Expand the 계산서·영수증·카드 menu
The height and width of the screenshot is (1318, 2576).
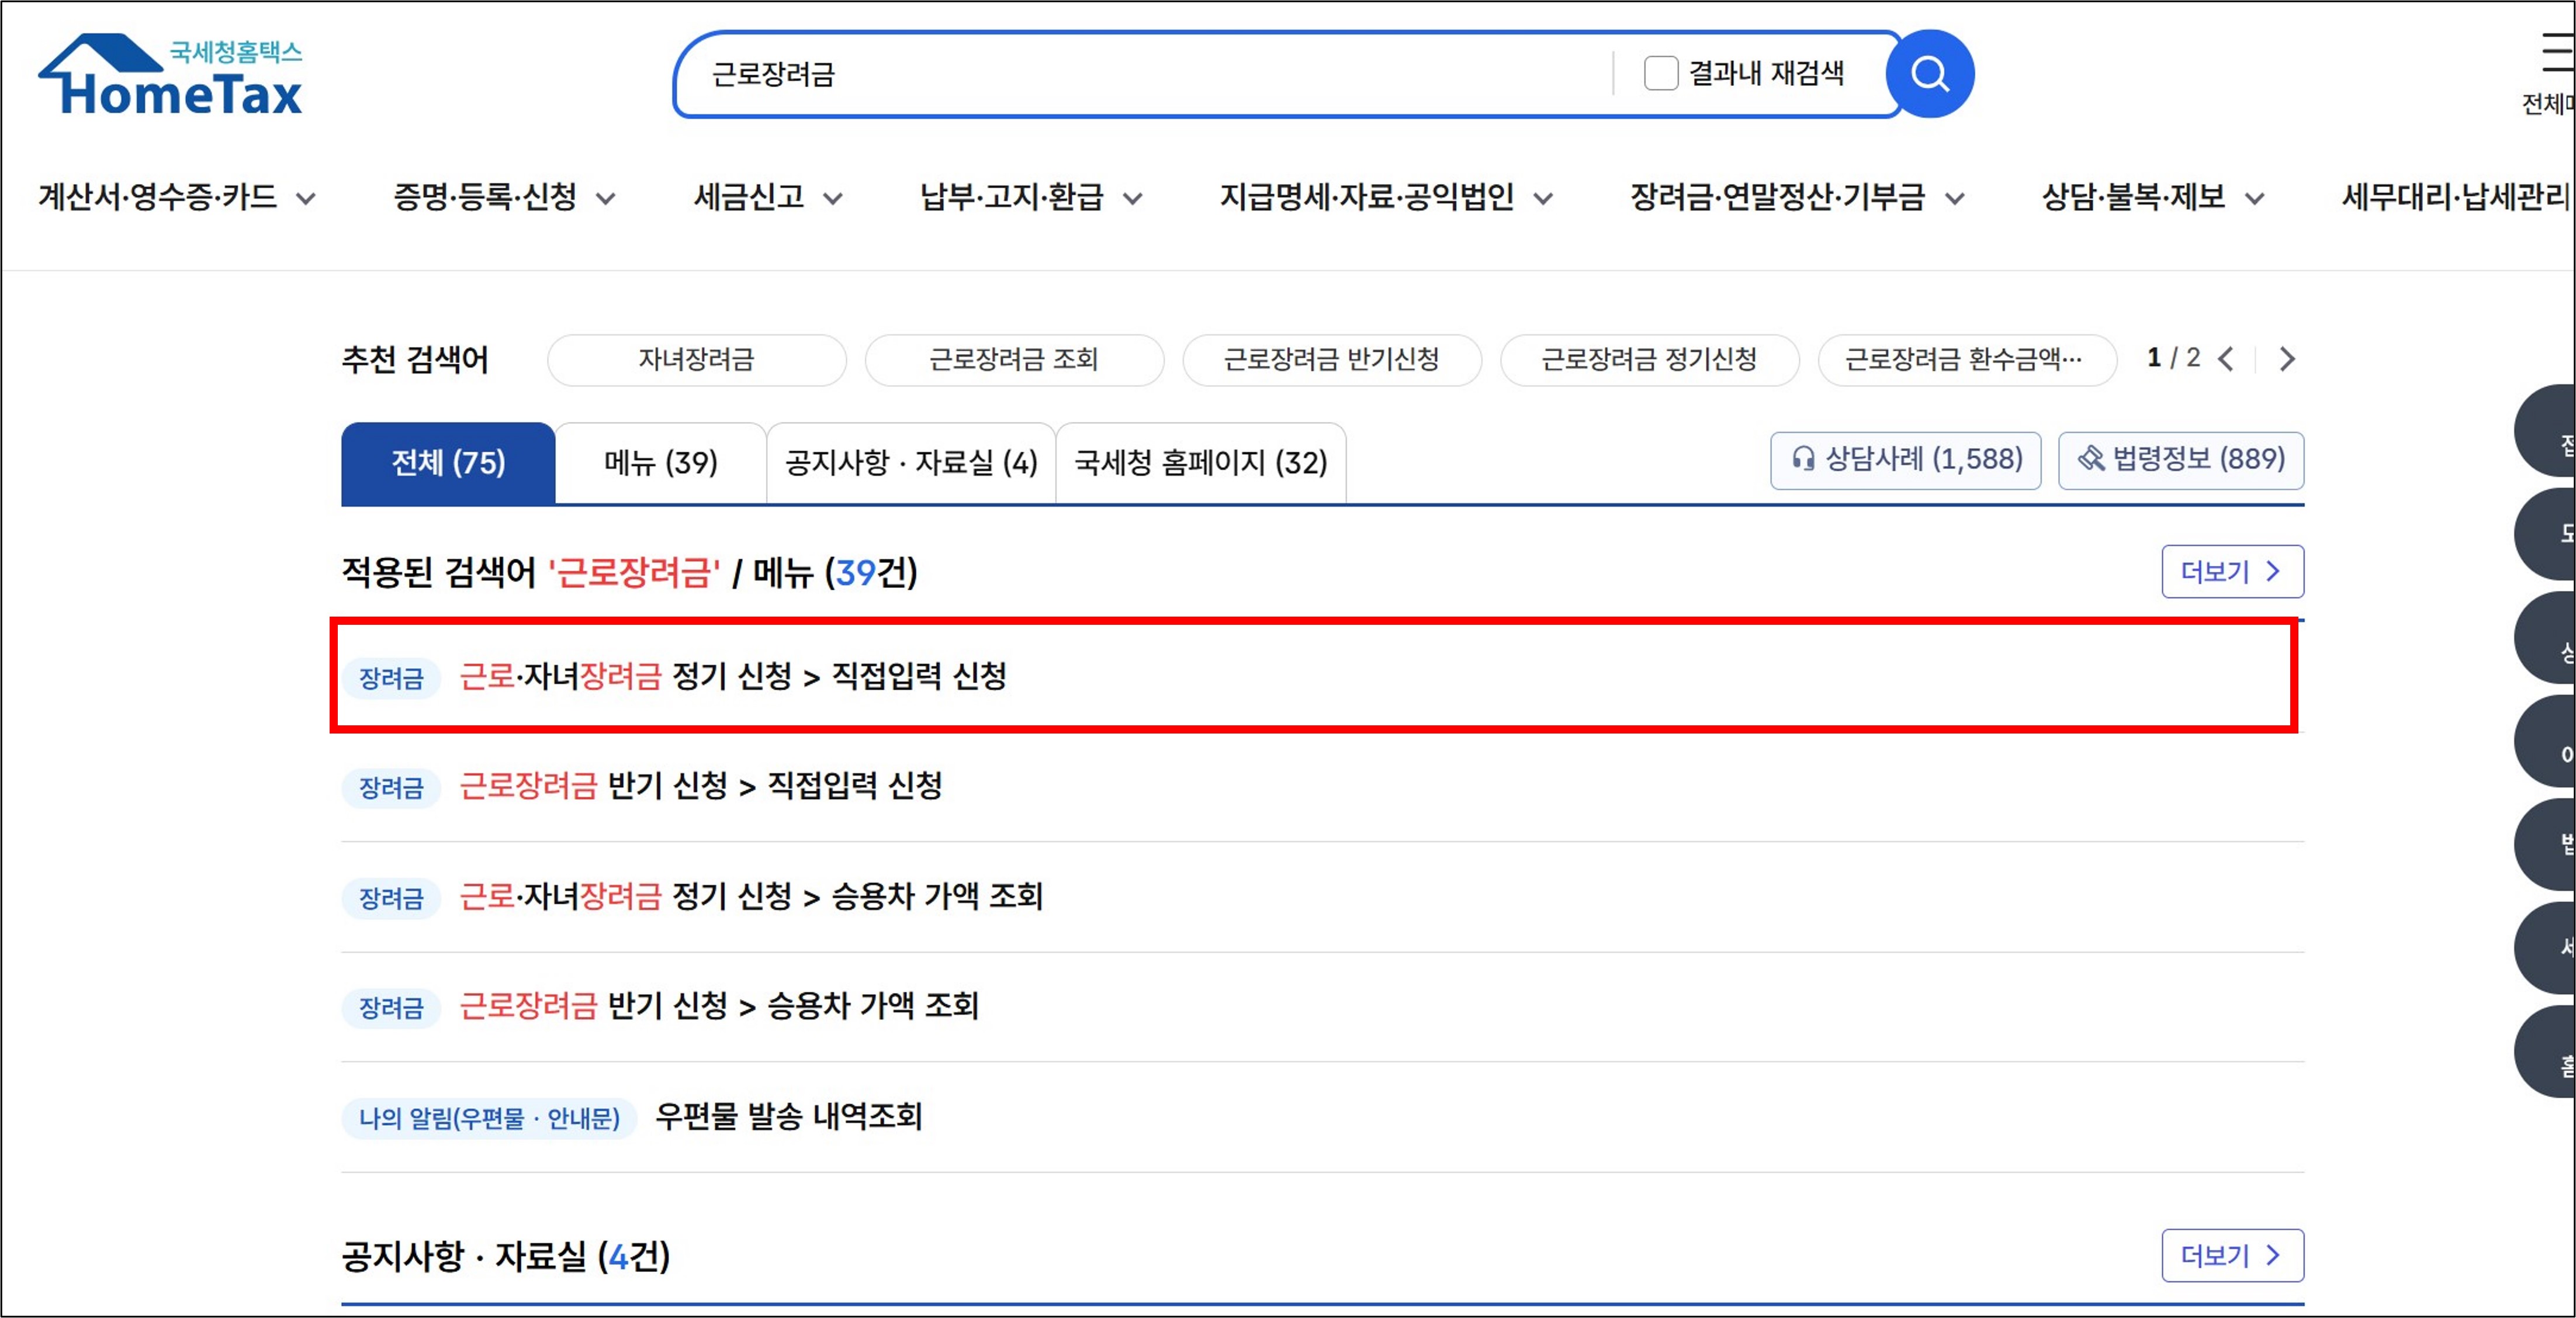[176, 197]
